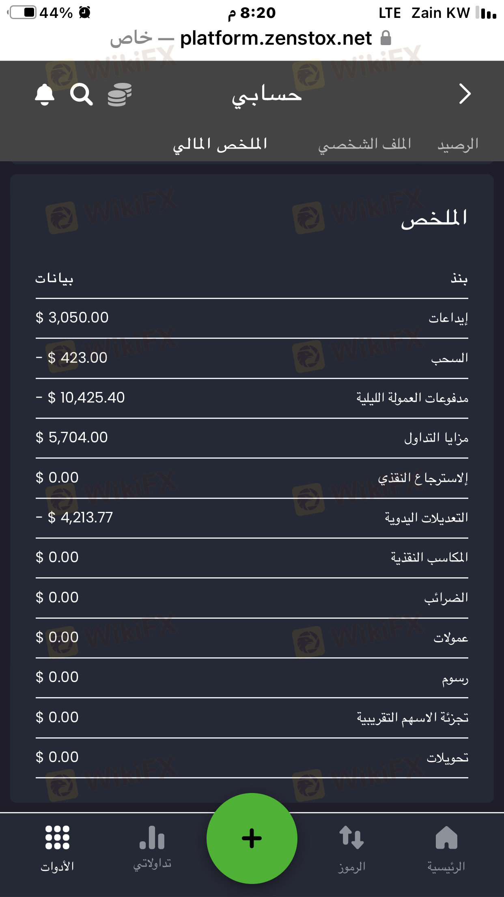This screenshot has height=897, width=504.
Task: Select الملخص المالي tab
Action: (x=220, y=144)
